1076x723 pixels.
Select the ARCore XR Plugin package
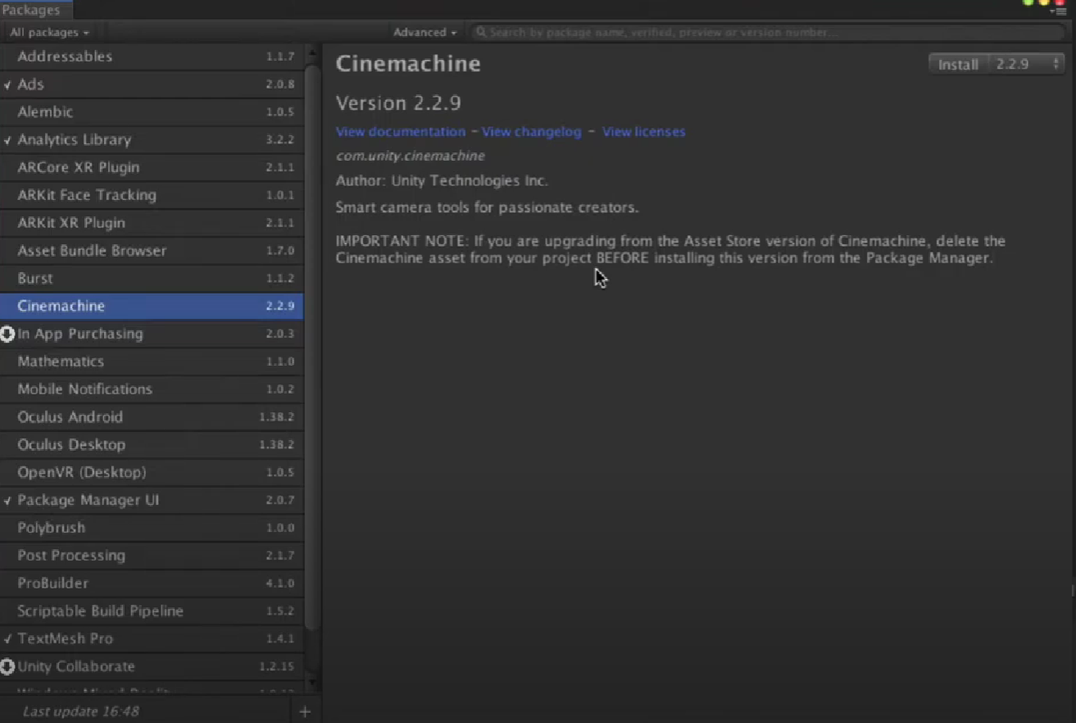click(152, 167)
